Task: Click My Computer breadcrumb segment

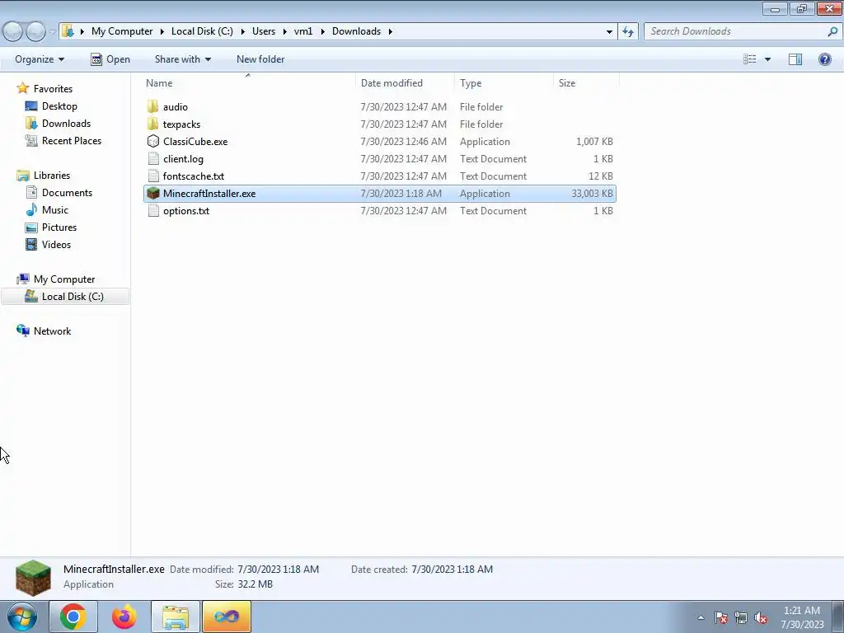Action: coord(122,31)
